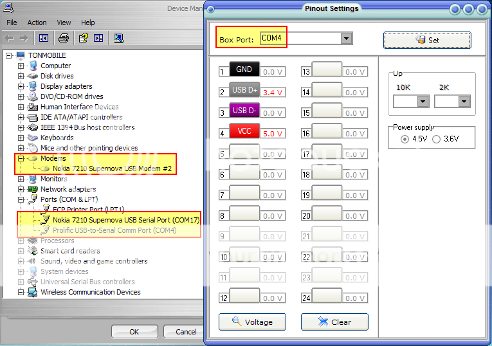Click the Back arrow in Device Manager toolbar

[x=10, y=39]
